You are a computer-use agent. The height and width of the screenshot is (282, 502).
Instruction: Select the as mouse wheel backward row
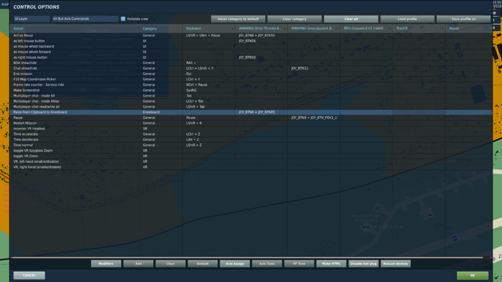coord(250,46)
